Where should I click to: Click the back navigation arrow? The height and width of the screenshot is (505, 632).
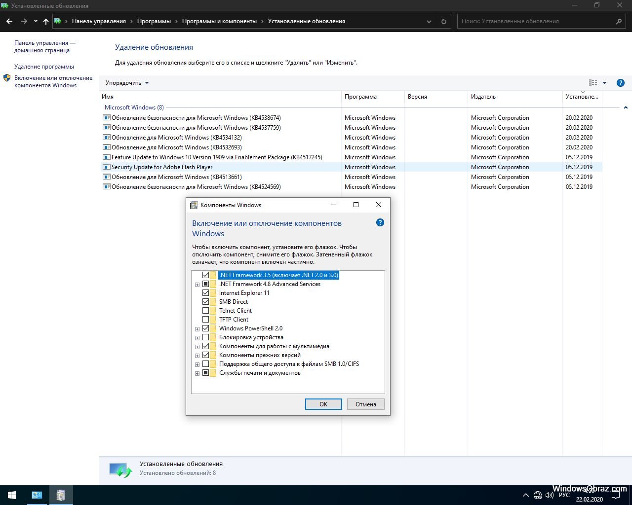[9, 21]
